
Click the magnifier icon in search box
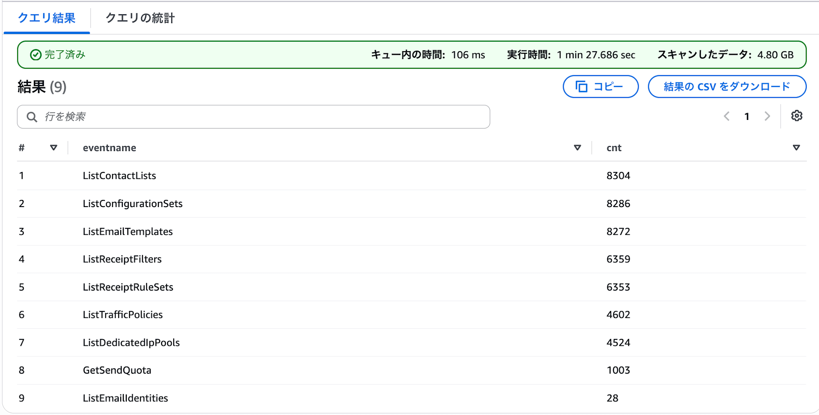click(x=32, y=117)
